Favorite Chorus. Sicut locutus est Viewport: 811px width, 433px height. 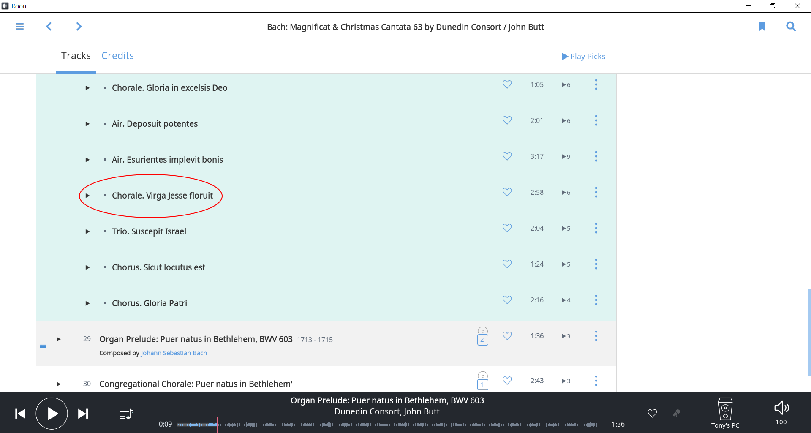pyautogui.click(x=507, y=264)
